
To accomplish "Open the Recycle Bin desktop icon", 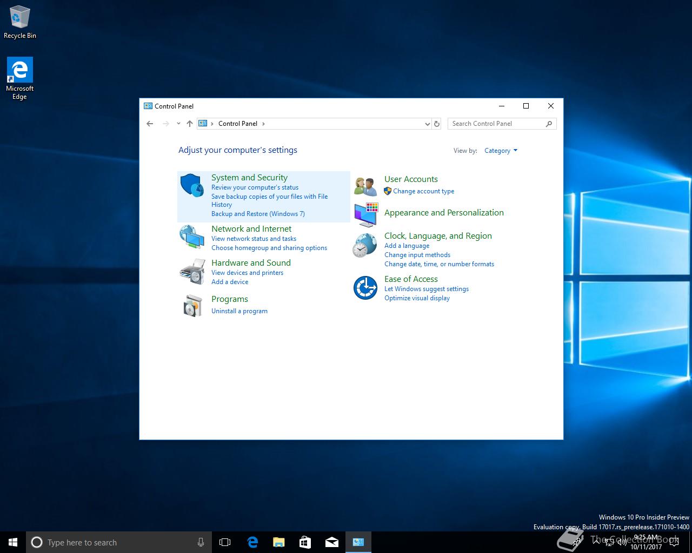I will (x=20, y=23).
